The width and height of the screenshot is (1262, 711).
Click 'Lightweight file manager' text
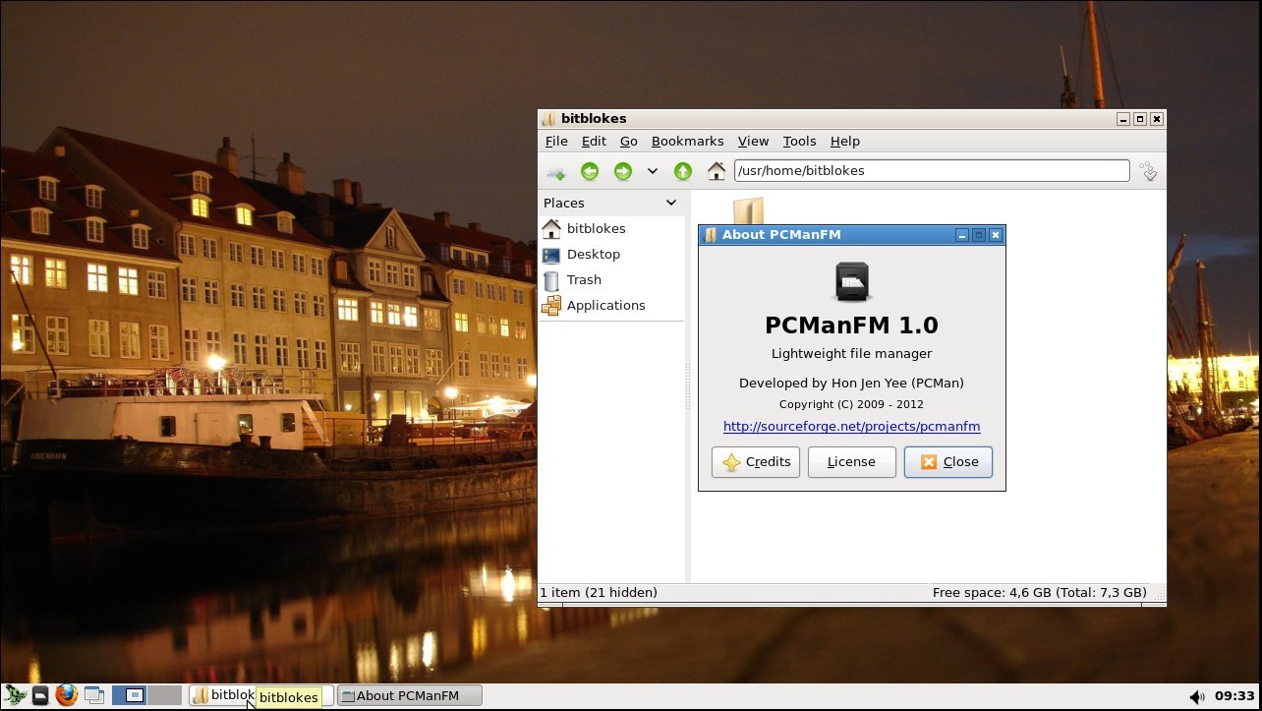[851, 354]
